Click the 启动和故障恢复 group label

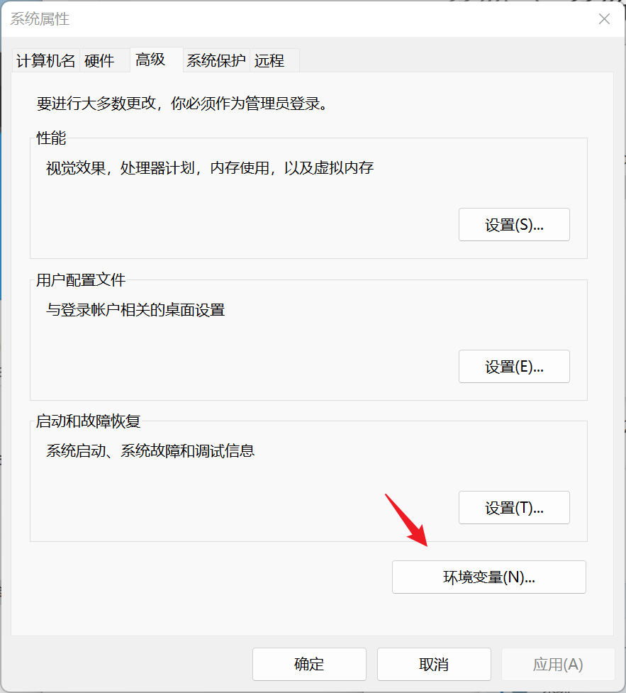tap(88, 421)
